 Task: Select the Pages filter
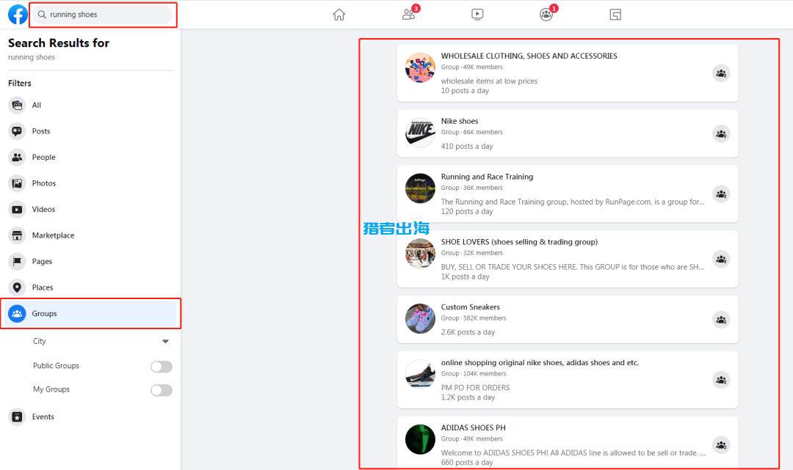pyautogui.click(x=90, y=262)
